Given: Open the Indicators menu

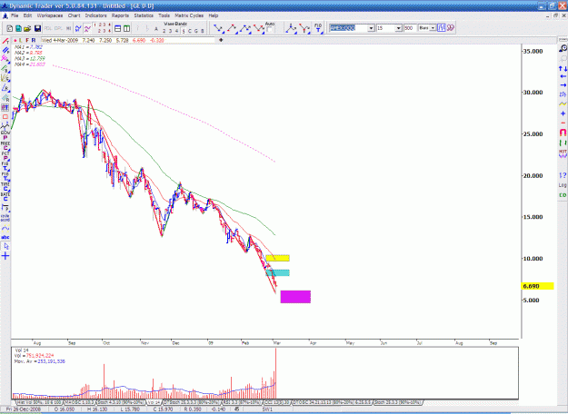Looking at the screenshot, I should click(x=95, y=15).
